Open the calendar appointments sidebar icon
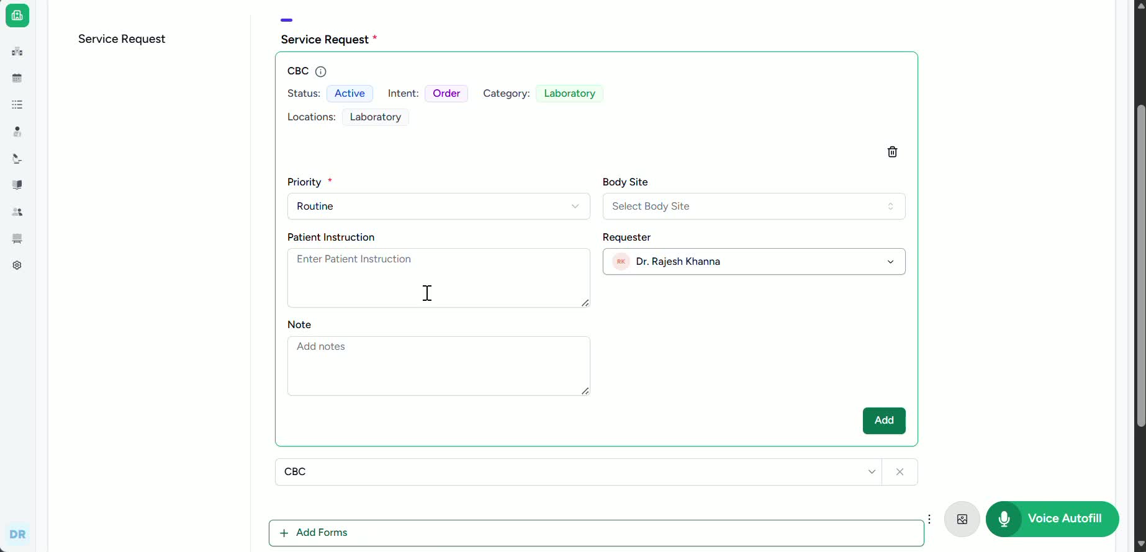Screen dimensions: 1146x552 17,78
